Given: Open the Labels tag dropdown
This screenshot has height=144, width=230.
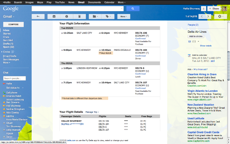Looking at the screenshot, I should [x=108, y=17].
